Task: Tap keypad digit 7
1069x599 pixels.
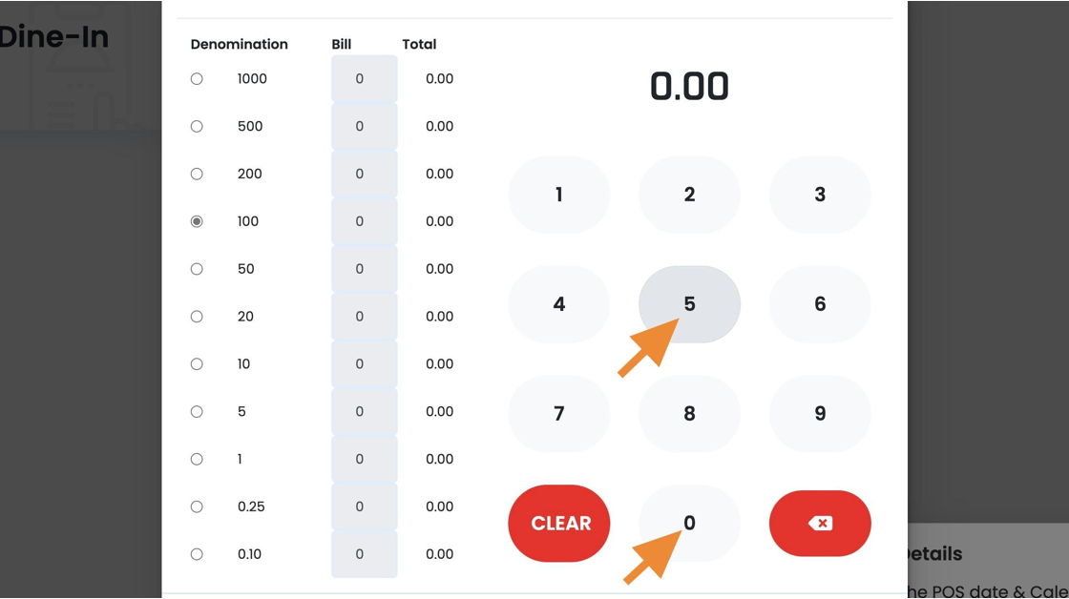Action: pos(559,414)
